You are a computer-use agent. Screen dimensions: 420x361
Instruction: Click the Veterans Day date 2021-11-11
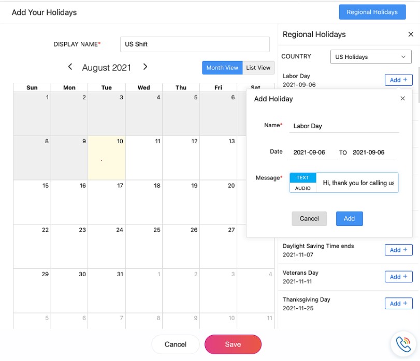(297, 281)
